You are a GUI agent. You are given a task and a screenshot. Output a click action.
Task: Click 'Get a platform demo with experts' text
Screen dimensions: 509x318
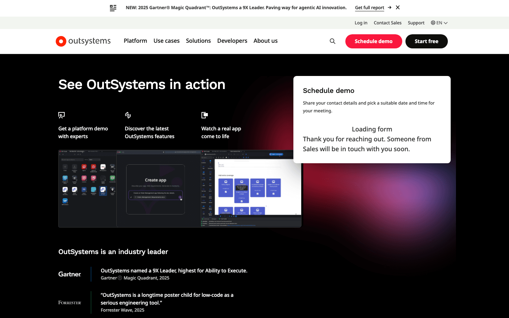83,132
